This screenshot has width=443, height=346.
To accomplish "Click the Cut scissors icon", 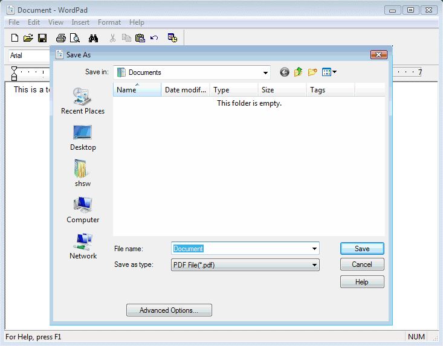I will tap(113, 38).
